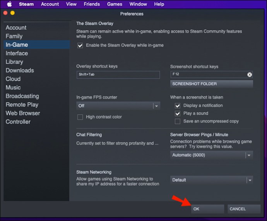Open the Broadcasting preferences section
The image size is (267, 221).
point(37,96)
